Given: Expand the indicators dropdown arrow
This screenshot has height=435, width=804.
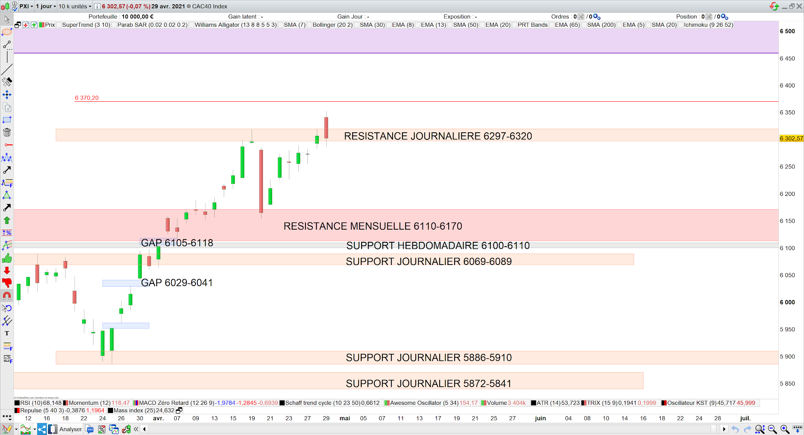Looking at the screenshot, I should [x=35, y=430].
